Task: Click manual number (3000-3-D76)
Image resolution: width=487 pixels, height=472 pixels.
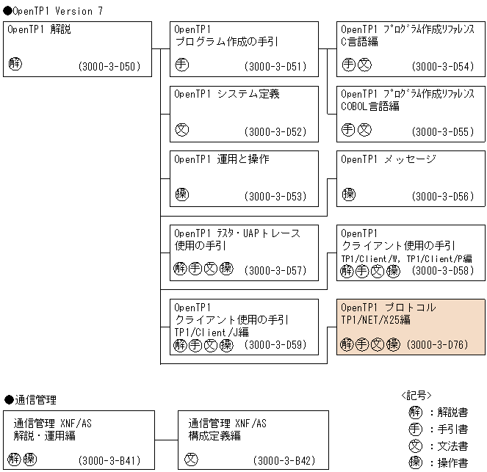Action: point(437,345)
